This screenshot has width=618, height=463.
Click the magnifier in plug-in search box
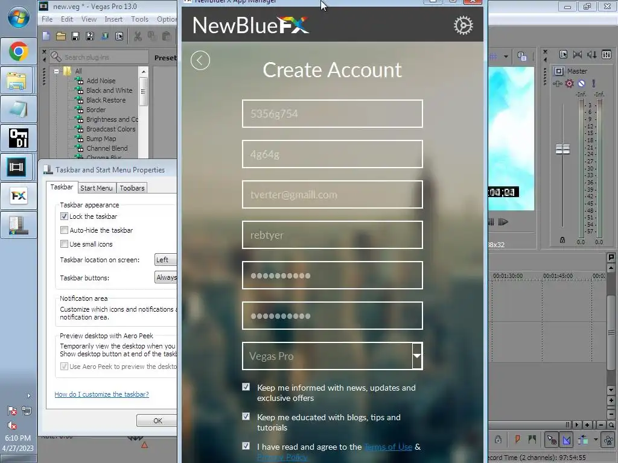(x=56, y=57)
